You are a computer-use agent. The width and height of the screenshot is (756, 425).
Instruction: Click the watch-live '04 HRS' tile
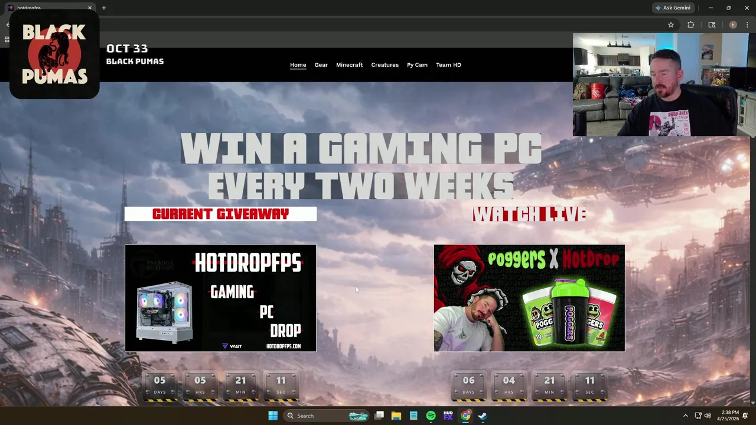click(509, 385)
